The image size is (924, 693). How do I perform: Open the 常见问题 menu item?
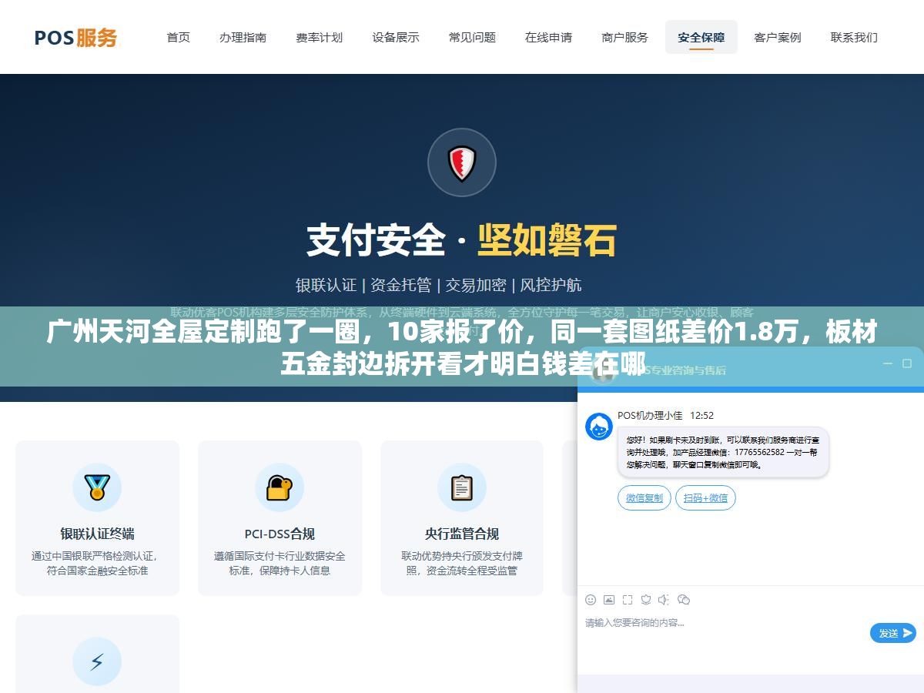point(472,37)
